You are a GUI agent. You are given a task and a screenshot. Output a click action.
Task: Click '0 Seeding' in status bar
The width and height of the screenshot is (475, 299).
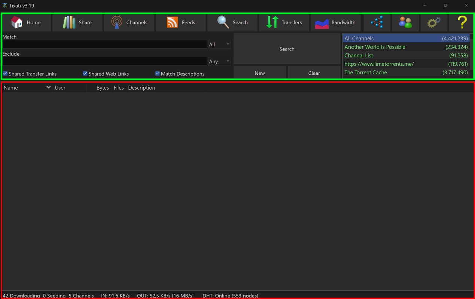pos(54,296)
